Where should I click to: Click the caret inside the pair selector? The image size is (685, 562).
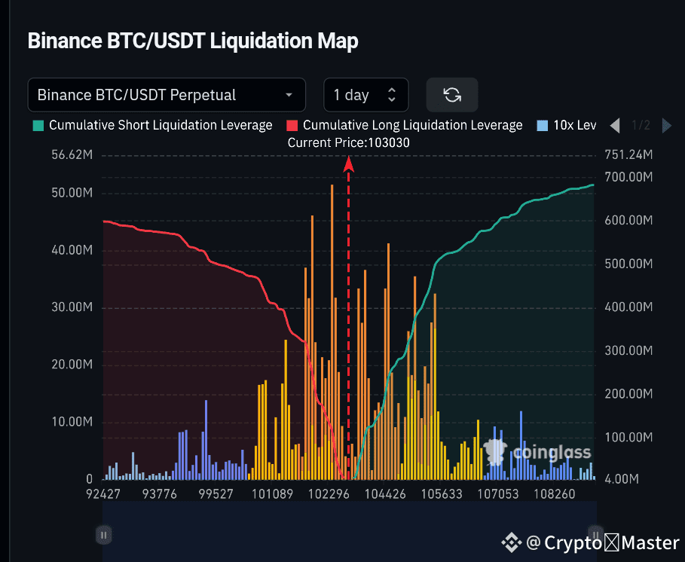coord(289,95)
